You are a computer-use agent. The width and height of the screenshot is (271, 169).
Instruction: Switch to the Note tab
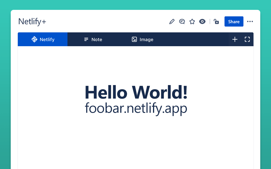[x=93, y=39]
